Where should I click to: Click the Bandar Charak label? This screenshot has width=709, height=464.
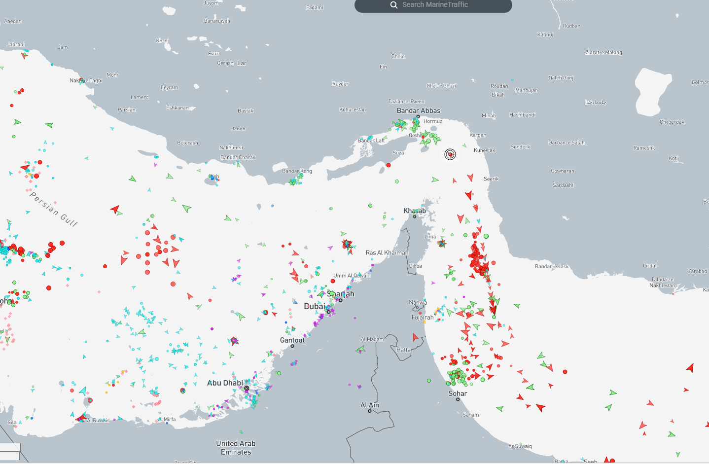(x=238, y=157)
